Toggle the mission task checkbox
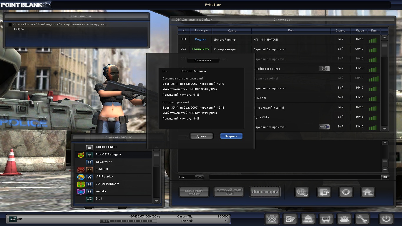Screen dimensions: 402x226 (x=10, y=25)
